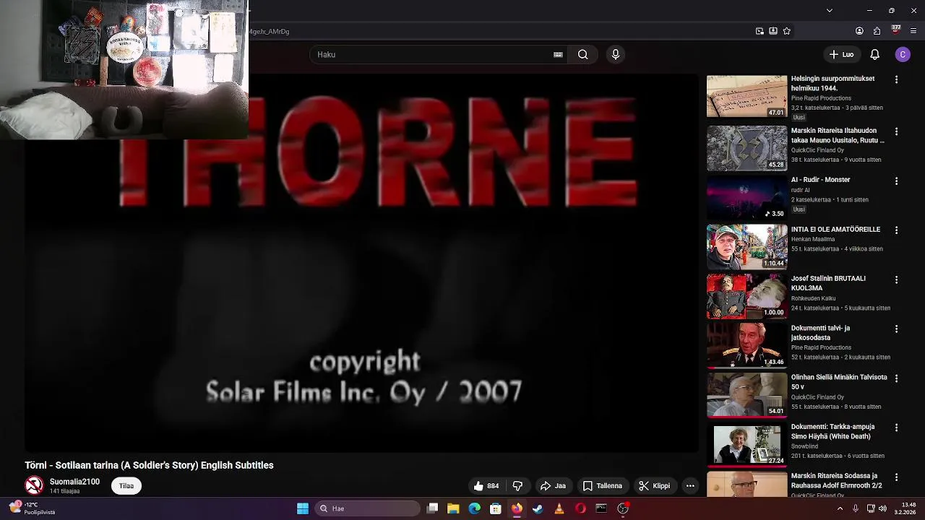Open options for Olinhan Siellä Minäkin video
This screenshot has height=520, width=925.
[896, 378]
